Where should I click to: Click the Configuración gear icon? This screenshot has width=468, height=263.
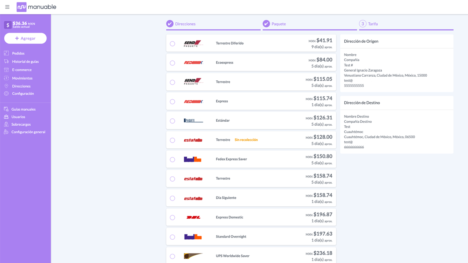tap(6, 94)
